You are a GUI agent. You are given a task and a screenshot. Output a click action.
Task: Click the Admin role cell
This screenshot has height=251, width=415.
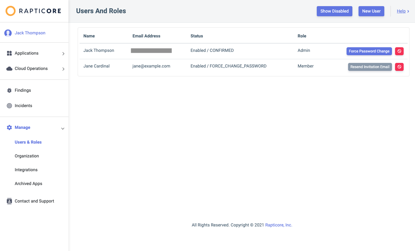click(304, 50)
